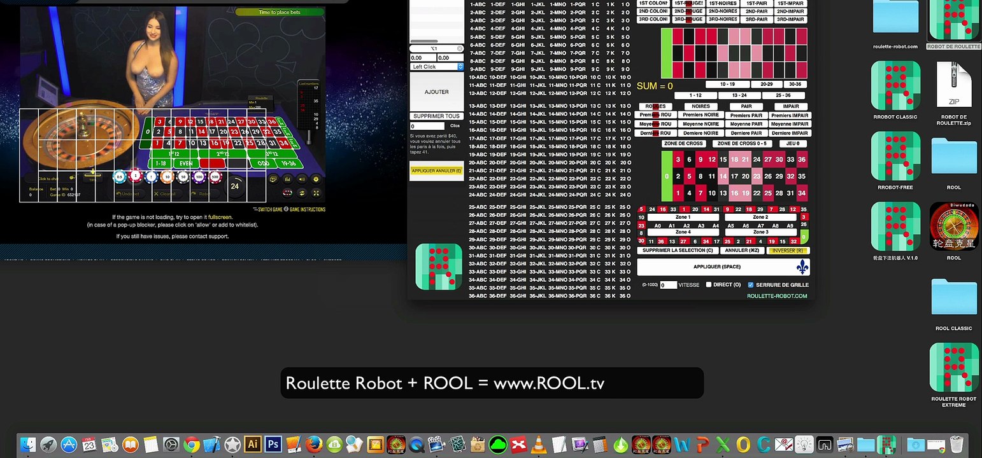This screenshot has height=458, width=982.
Task: Open the game settings gear icon
Action: point(316,179)
